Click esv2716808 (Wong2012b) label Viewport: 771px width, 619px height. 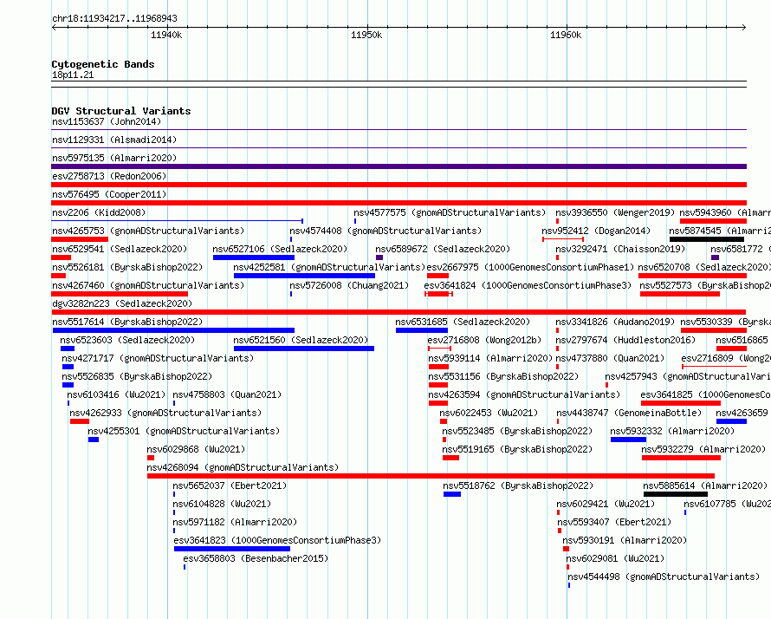pos(484,340)
